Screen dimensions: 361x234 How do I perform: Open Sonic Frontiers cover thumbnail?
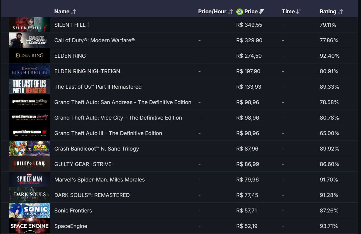(x=29, y=210)
